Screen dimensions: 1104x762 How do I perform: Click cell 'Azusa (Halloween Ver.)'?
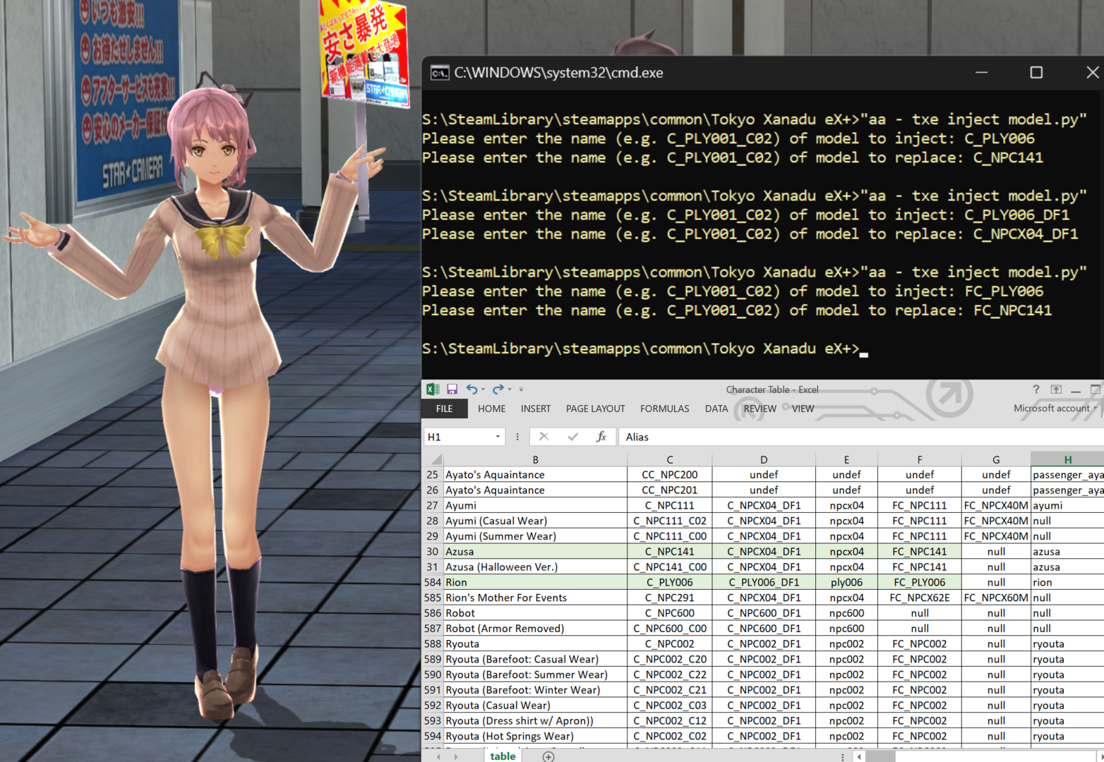pos(535,567)
